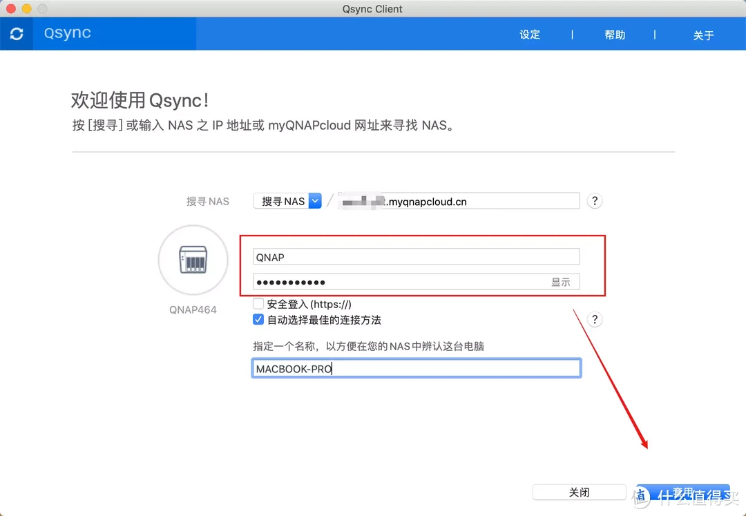746x516 pixels.
Task: Click 显示 to reveal the password
Action: tap(560, 282)
